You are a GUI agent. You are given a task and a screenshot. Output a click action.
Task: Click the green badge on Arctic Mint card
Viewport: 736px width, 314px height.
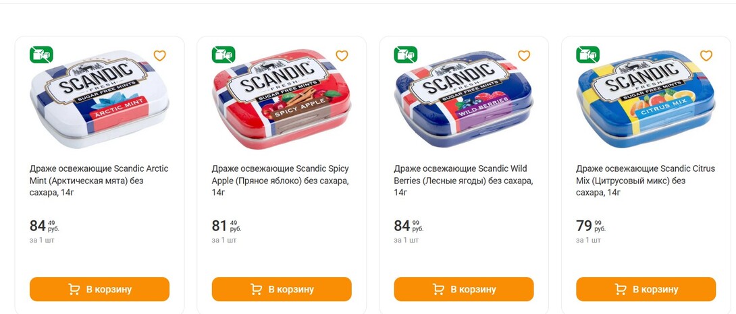pos(41,55)
